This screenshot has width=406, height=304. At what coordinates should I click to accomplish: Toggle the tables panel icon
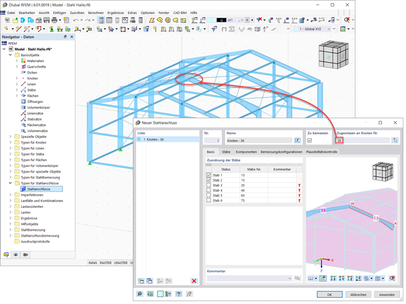110,20
